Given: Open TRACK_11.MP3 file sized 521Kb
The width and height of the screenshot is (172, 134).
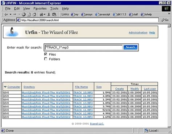Looking at the screenshot, I should [83, 110].
